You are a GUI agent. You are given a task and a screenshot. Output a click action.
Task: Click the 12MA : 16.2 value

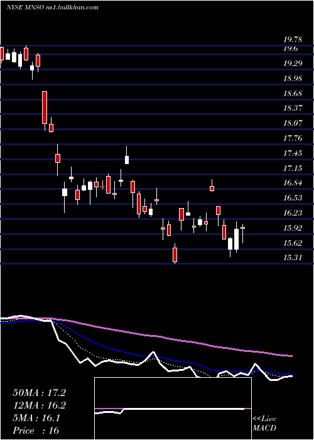point(39,405)
